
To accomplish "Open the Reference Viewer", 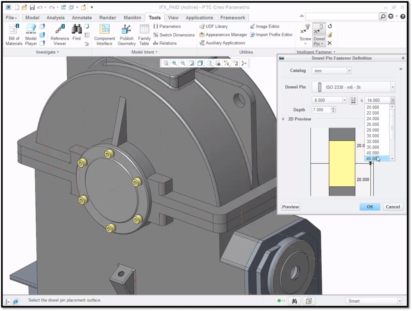I will (60, 35).
